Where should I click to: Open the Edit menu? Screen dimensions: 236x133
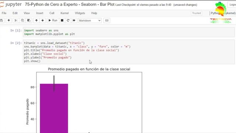15,13
